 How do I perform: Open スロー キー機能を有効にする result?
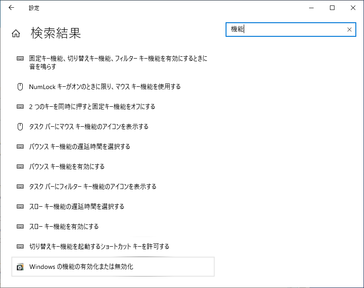[64, 227]
